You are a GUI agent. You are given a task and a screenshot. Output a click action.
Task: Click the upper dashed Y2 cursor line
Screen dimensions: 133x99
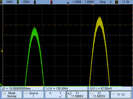pos(68,26)
